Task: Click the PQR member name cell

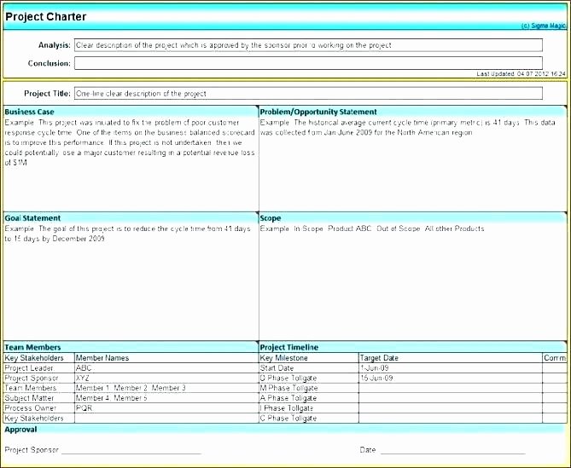Action: coord(166,408)
